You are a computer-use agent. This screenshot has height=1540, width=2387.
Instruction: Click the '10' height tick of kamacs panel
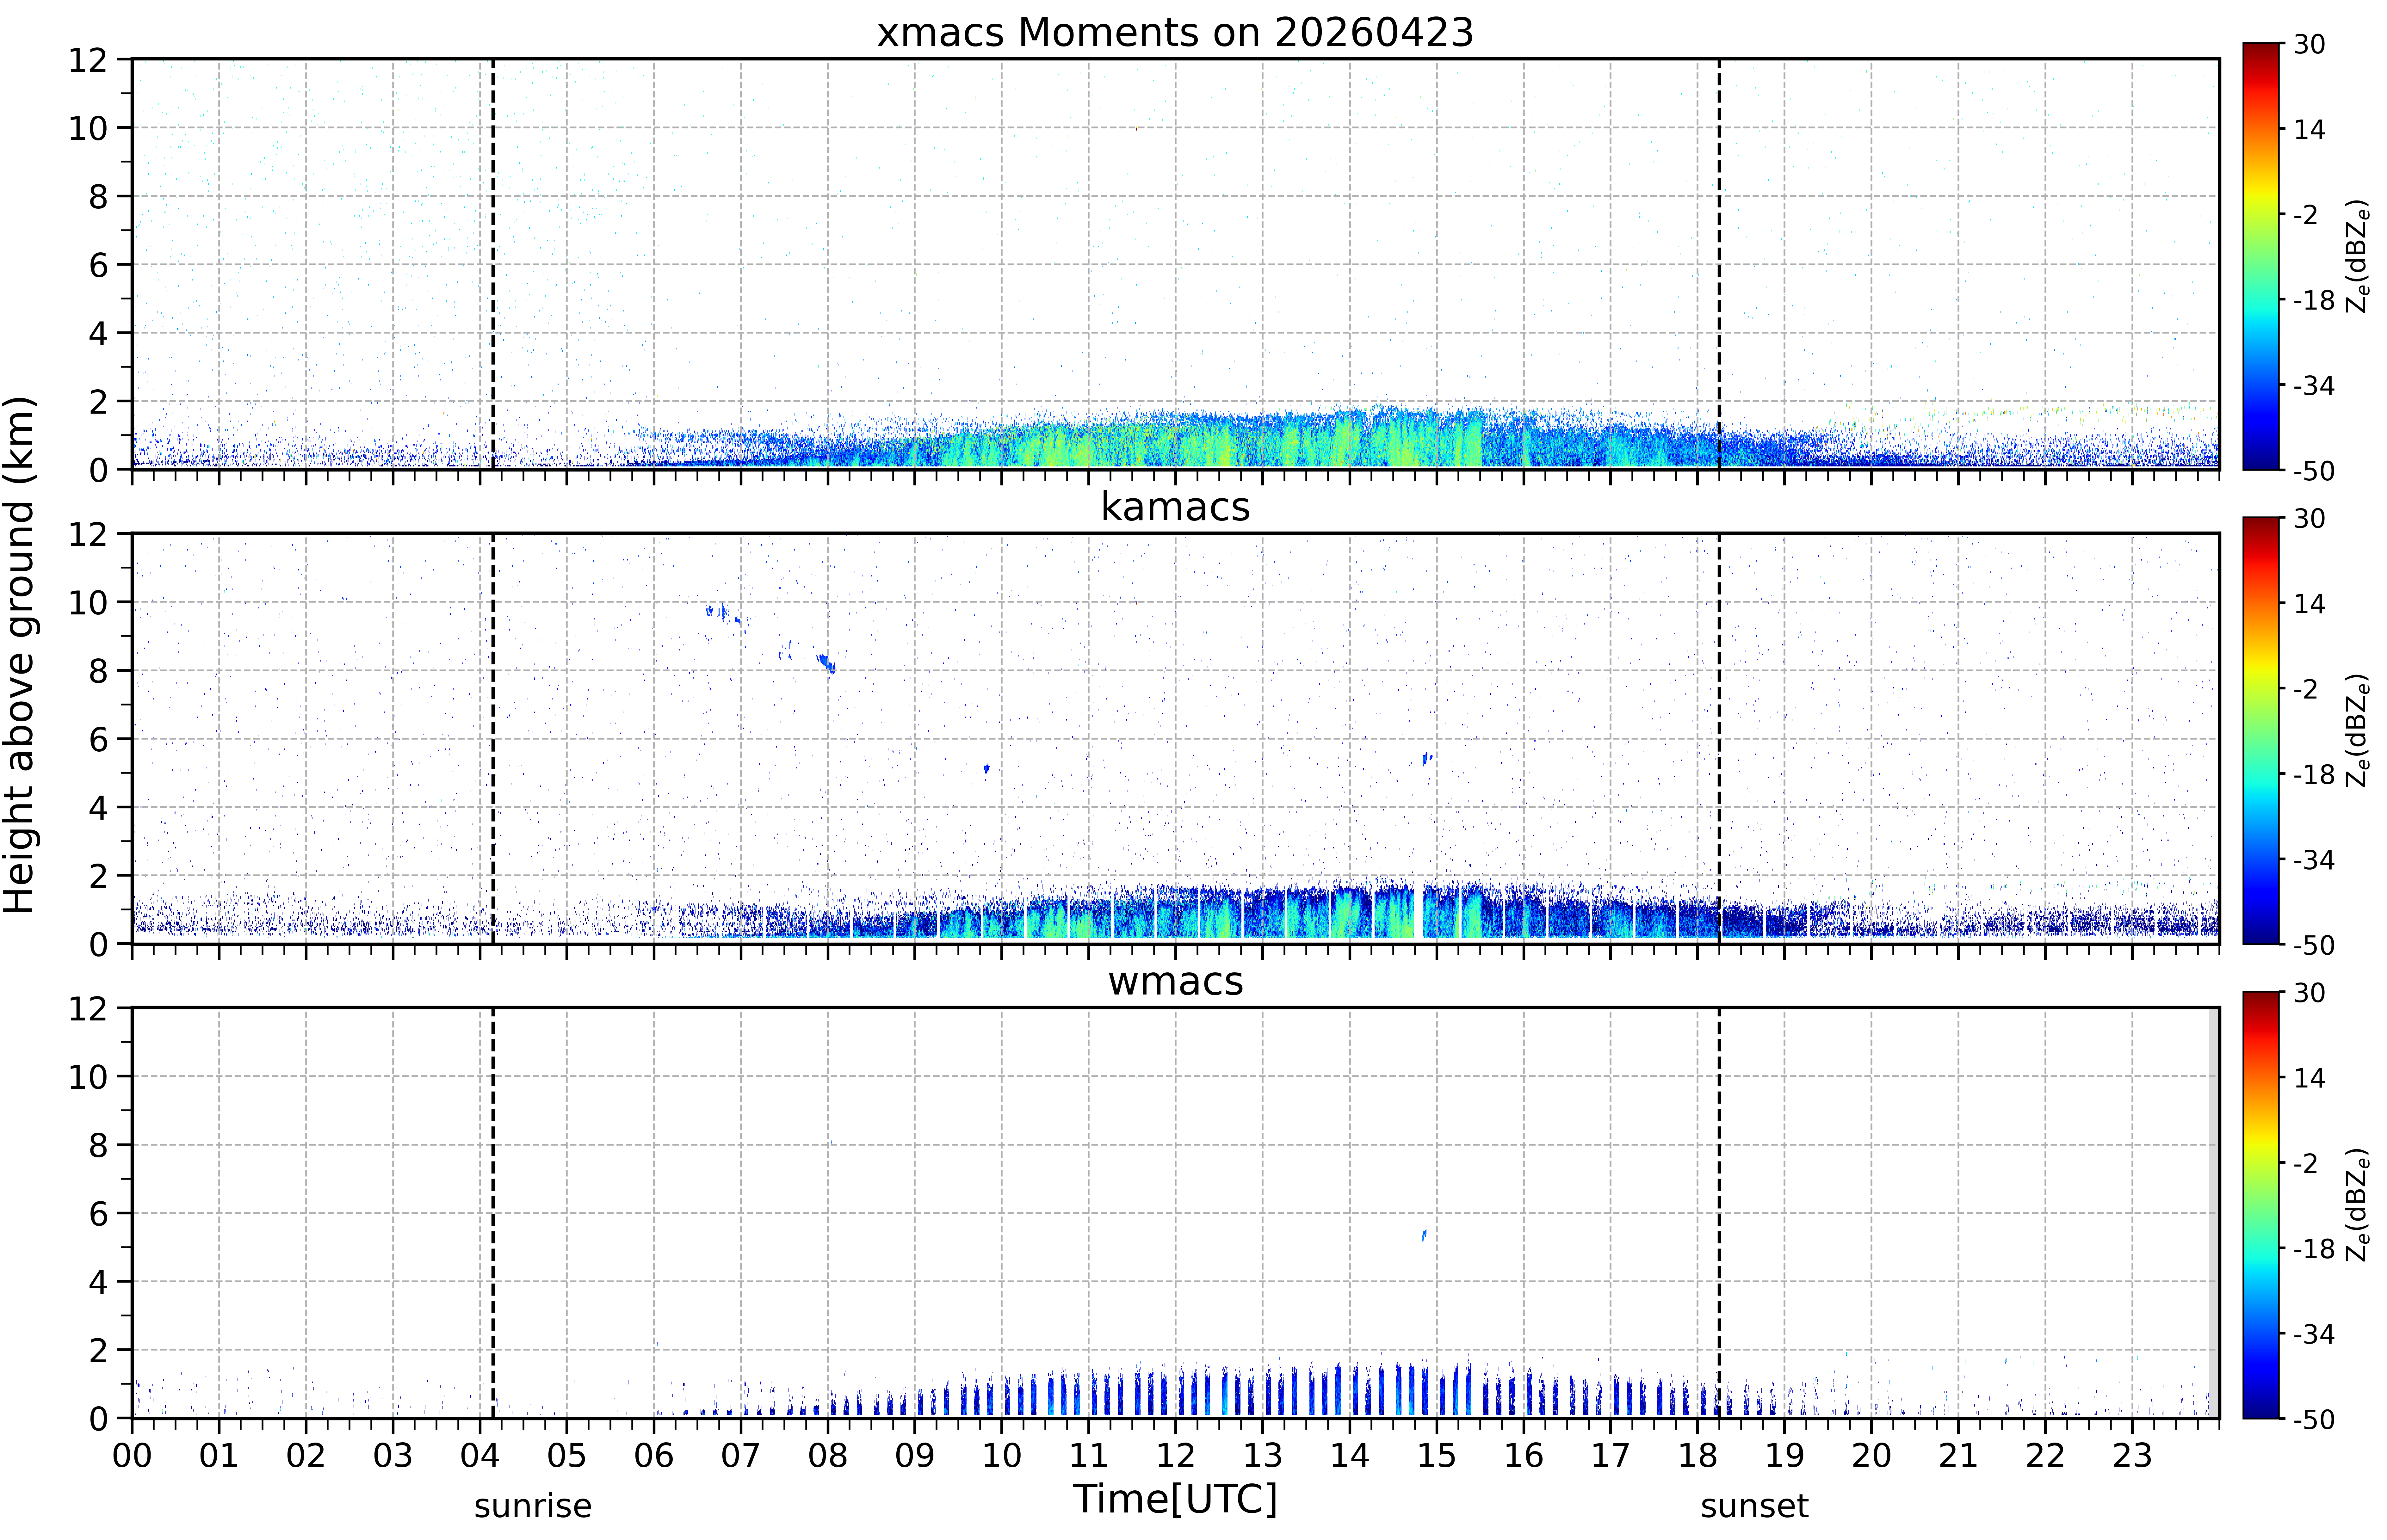(x=88, y=602)
